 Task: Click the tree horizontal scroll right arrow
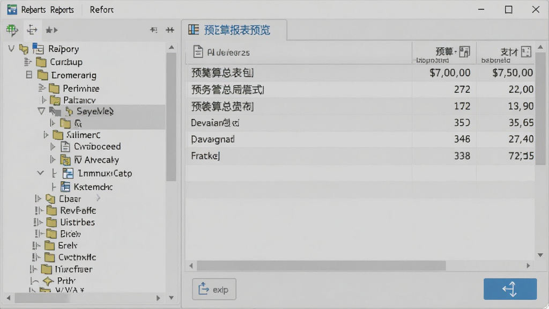pos(158,298)
